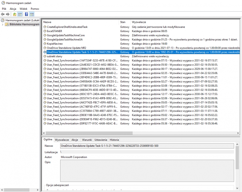Select the ExcelSTANER task icon
This screenshot has height=192, width=242.
coord(45,31)
